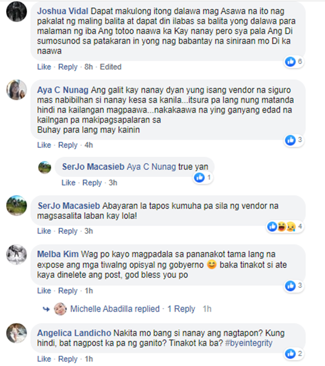Open Michelle Abadilla's small avatar

point(60,309)
